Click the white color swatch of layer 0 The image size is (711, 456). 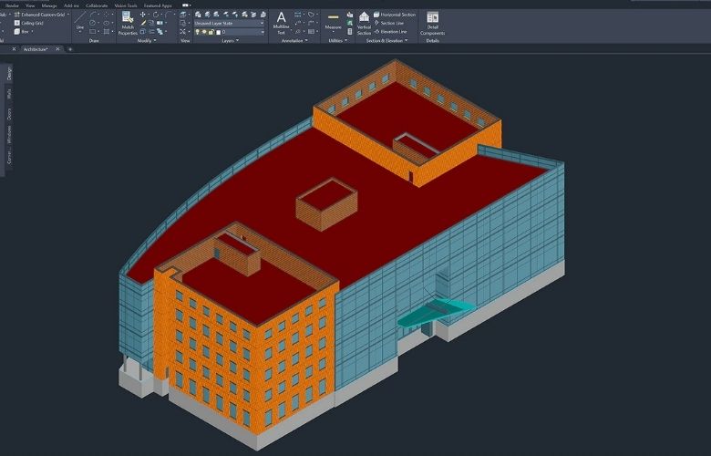218,32
